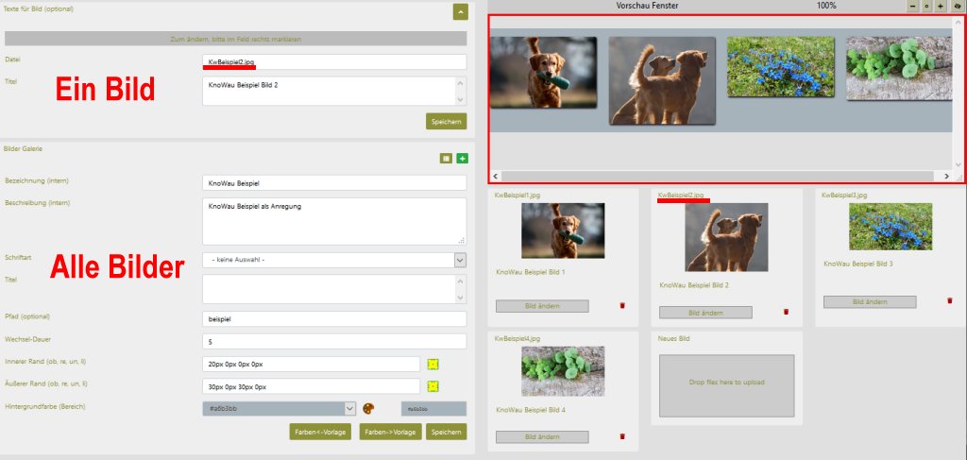Delete KwBeispiel3.jpg with its trash icon
This screenshot has width=967, height=460.
(x=949, y=300)
